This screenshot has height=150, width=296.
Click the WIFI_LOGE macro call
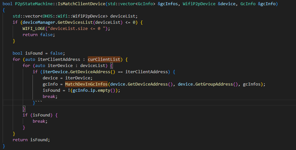(34, 29)
